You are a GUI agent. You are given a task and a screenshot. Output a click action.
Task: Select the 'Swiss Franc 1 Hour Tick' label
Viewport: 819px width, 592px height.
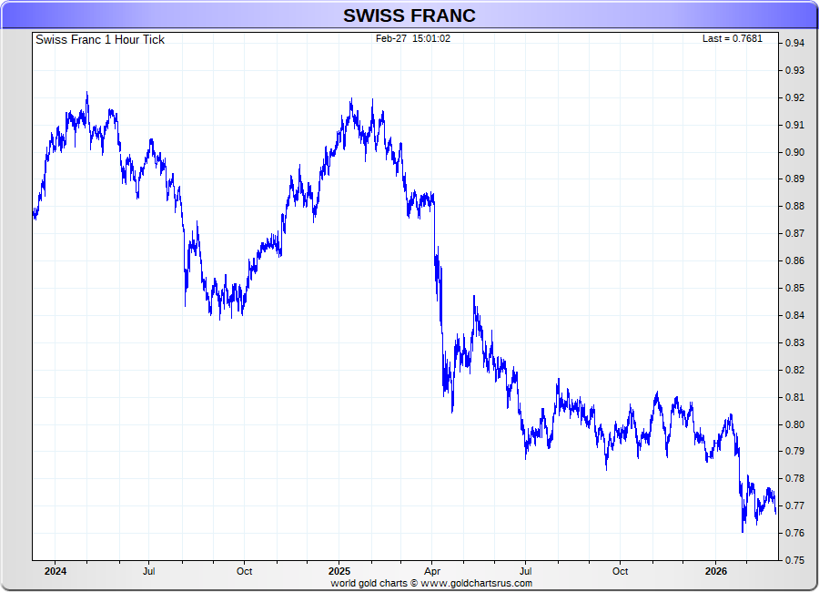(x=100, y=40)
